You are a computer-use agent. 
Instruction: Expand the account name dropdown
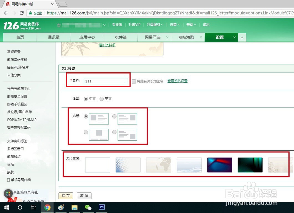pyautogui.click(x=104, y=25)
